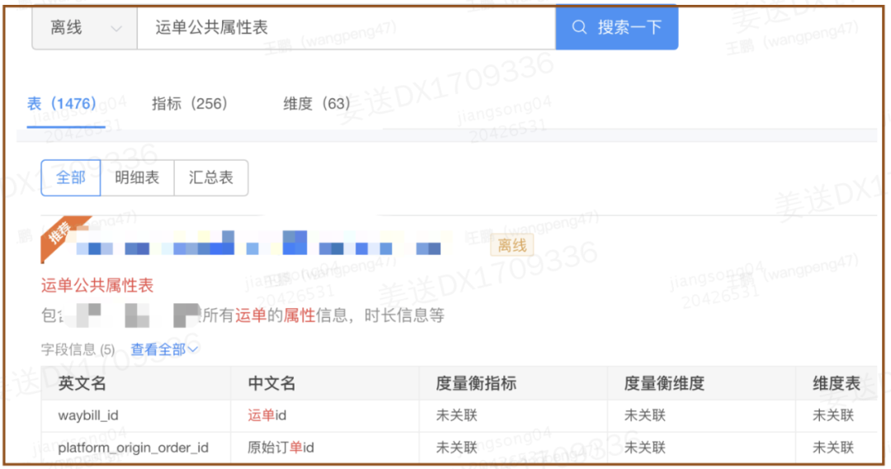891x469 pixels.
Task: Switch to the 维度 (63) tab
Action: (x=317, y=104)
